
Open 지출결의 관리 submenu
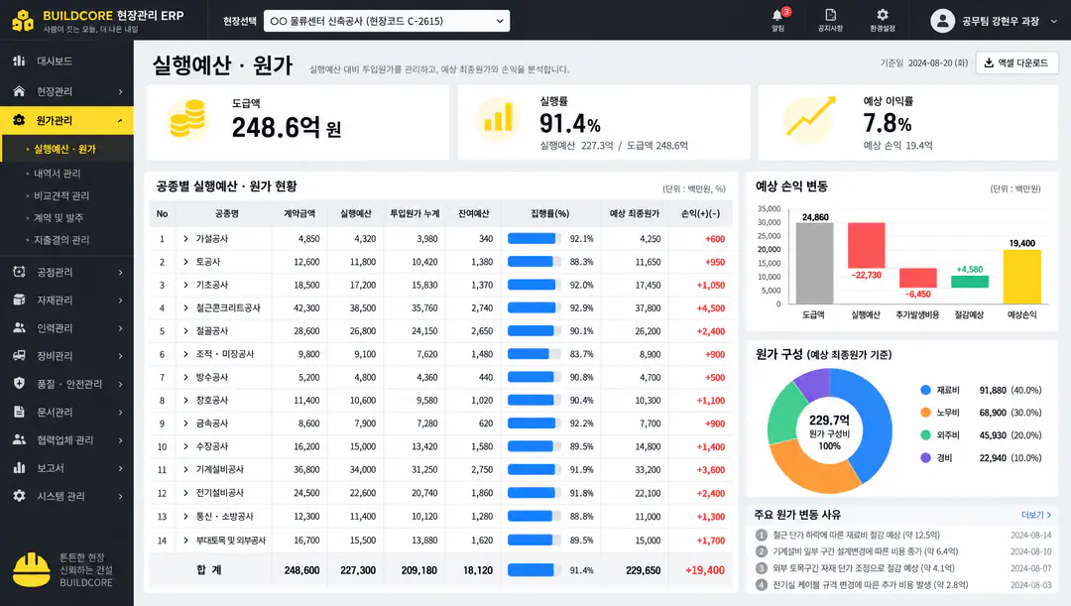point(61,240)
